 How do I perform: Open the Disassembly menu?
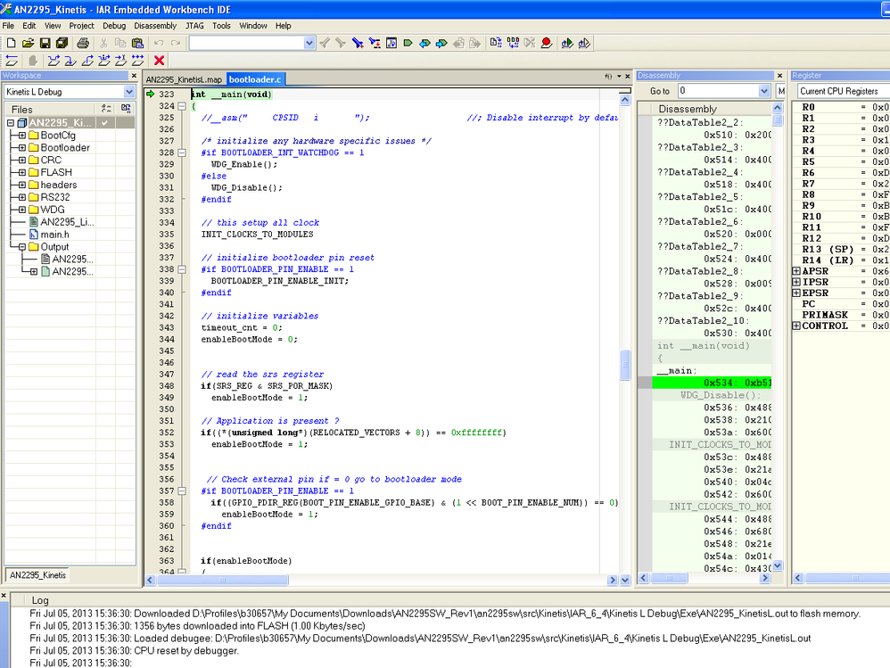(x=155, y=26)
